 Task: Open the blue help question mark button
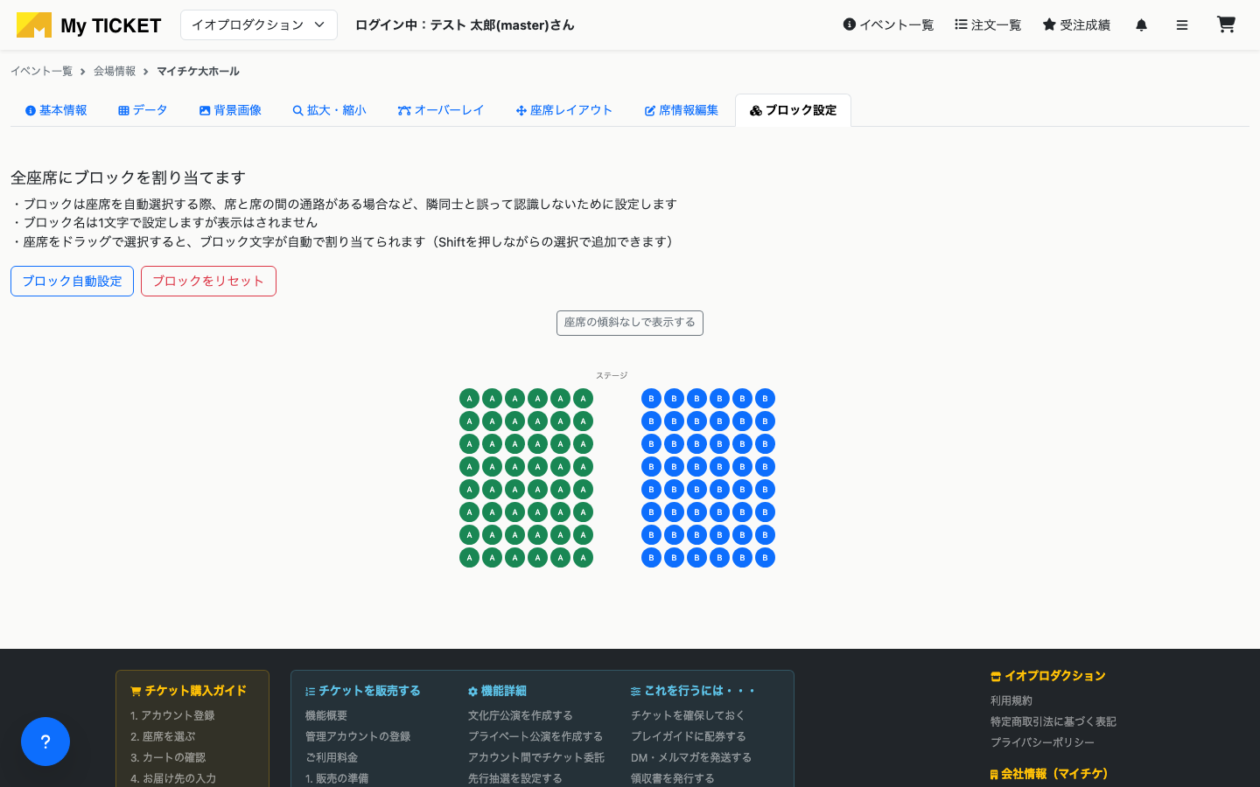click(x=45, y=742)
